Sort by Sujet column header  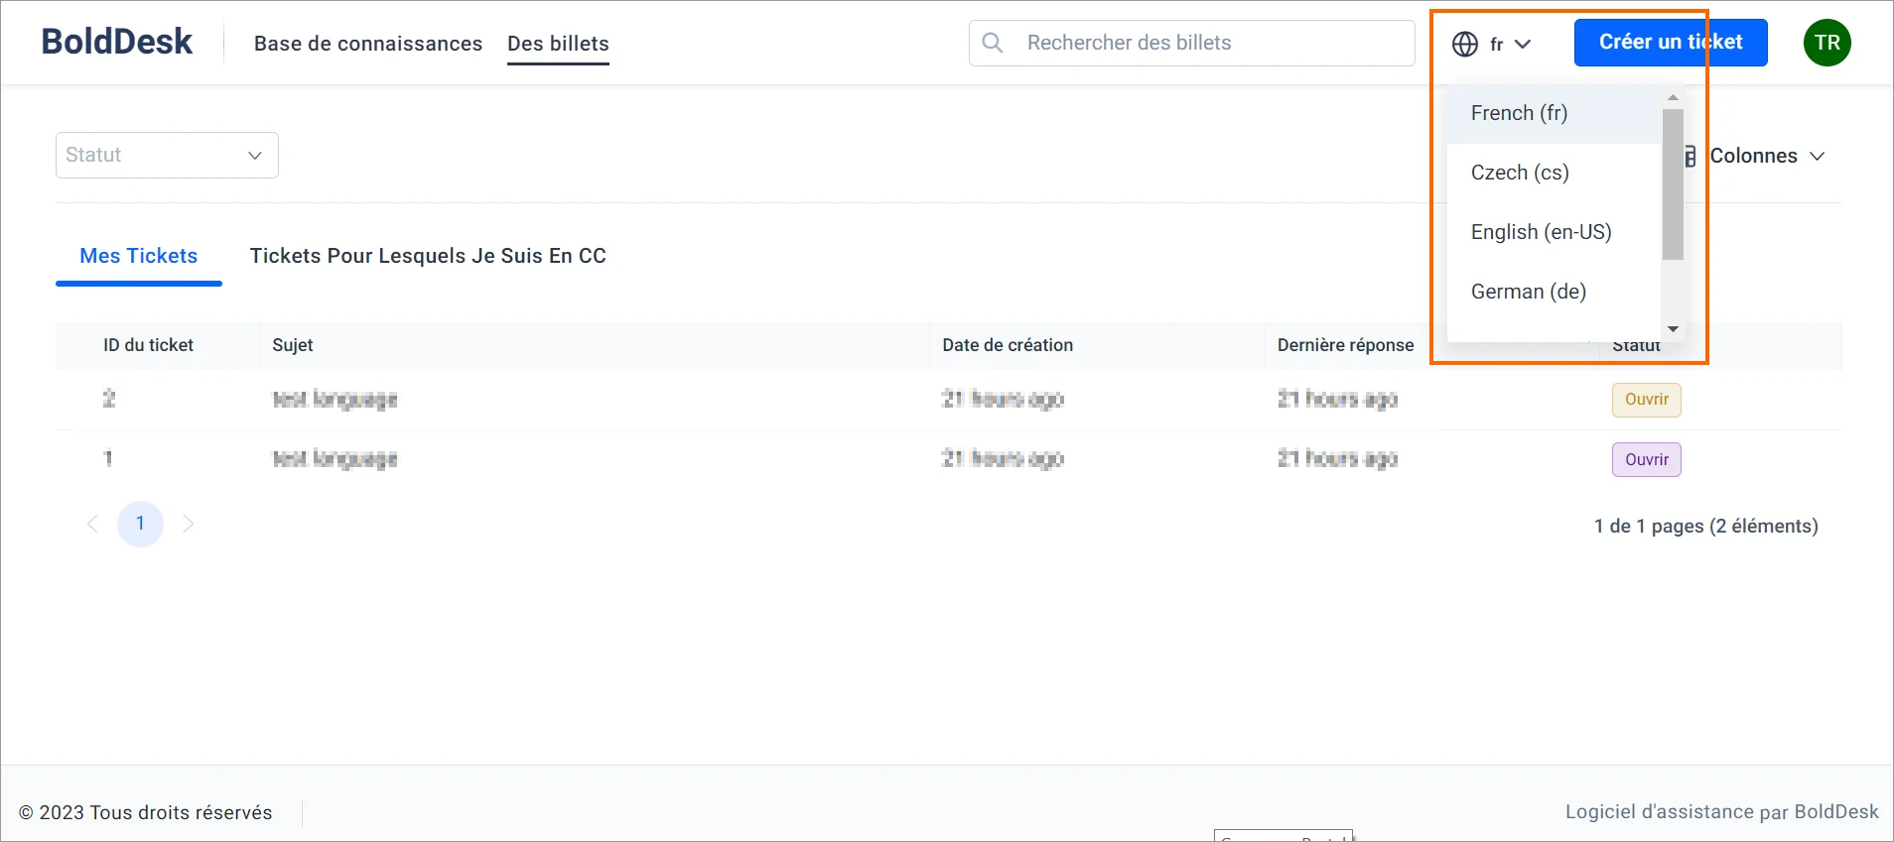(x=293, y=345)
